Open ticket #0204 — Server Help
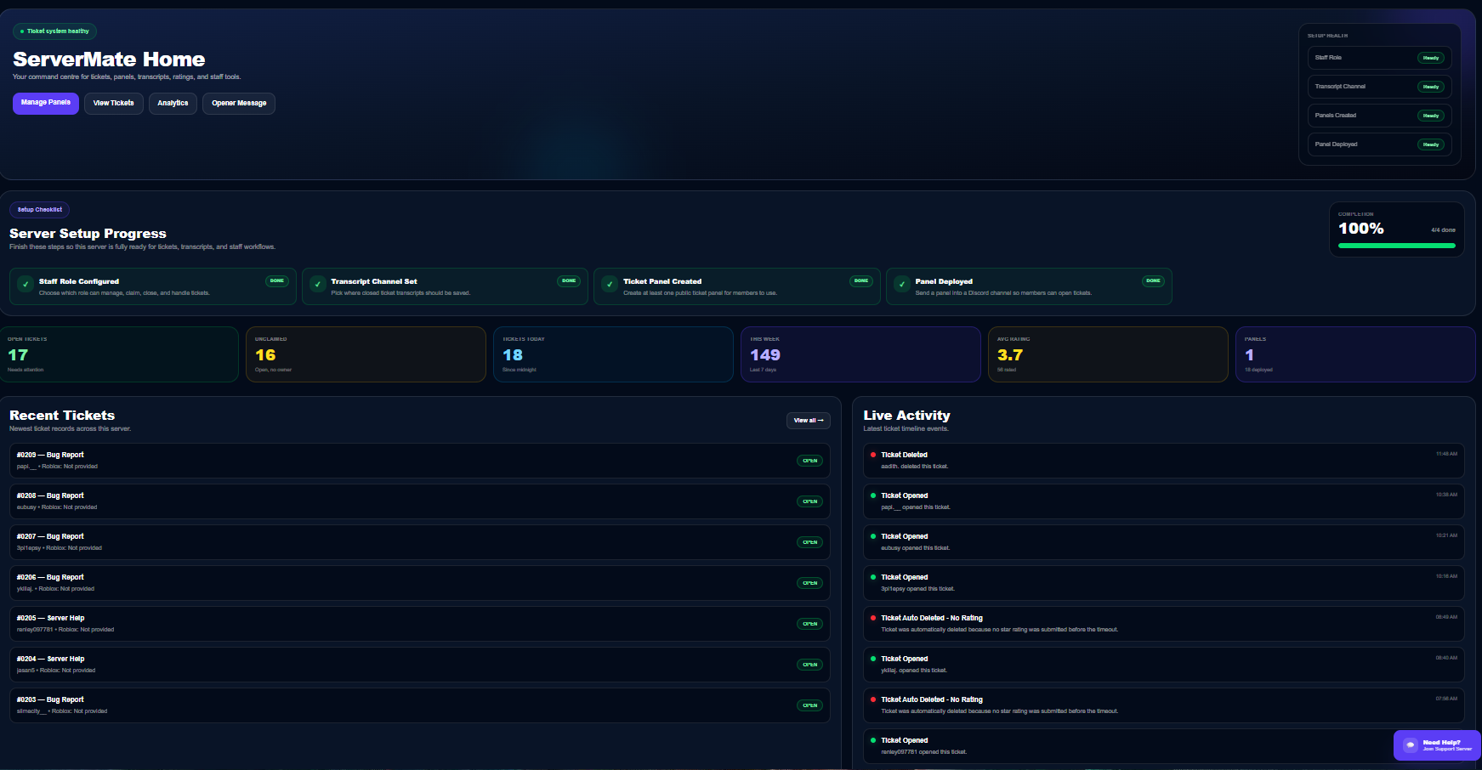The image size is (1482, 770). 419,665
